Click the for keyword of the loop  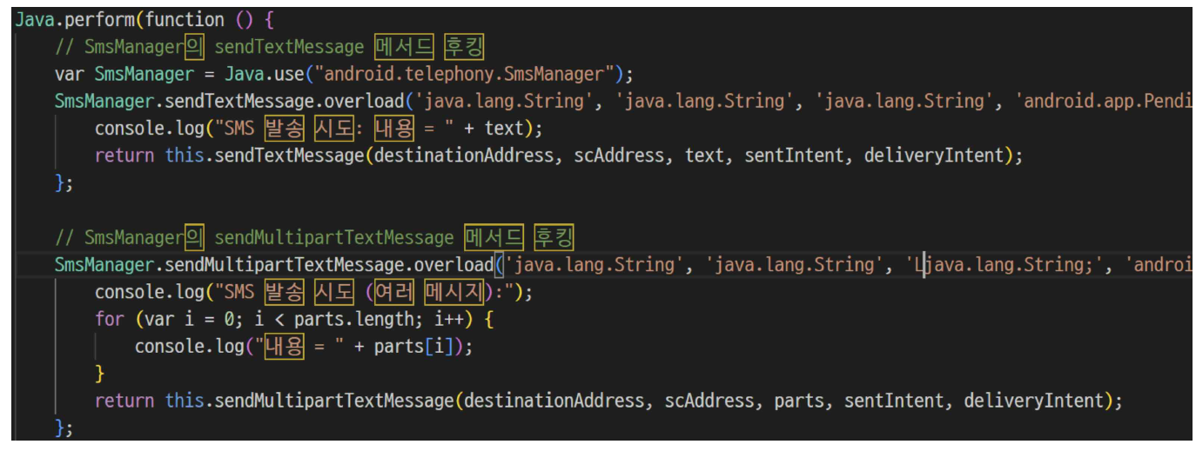point(110,319)
